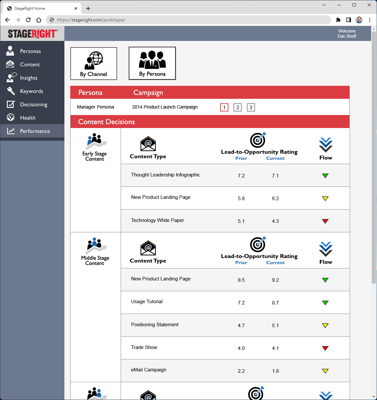Open the Insights icon in sidebar

tap(11, 77)
